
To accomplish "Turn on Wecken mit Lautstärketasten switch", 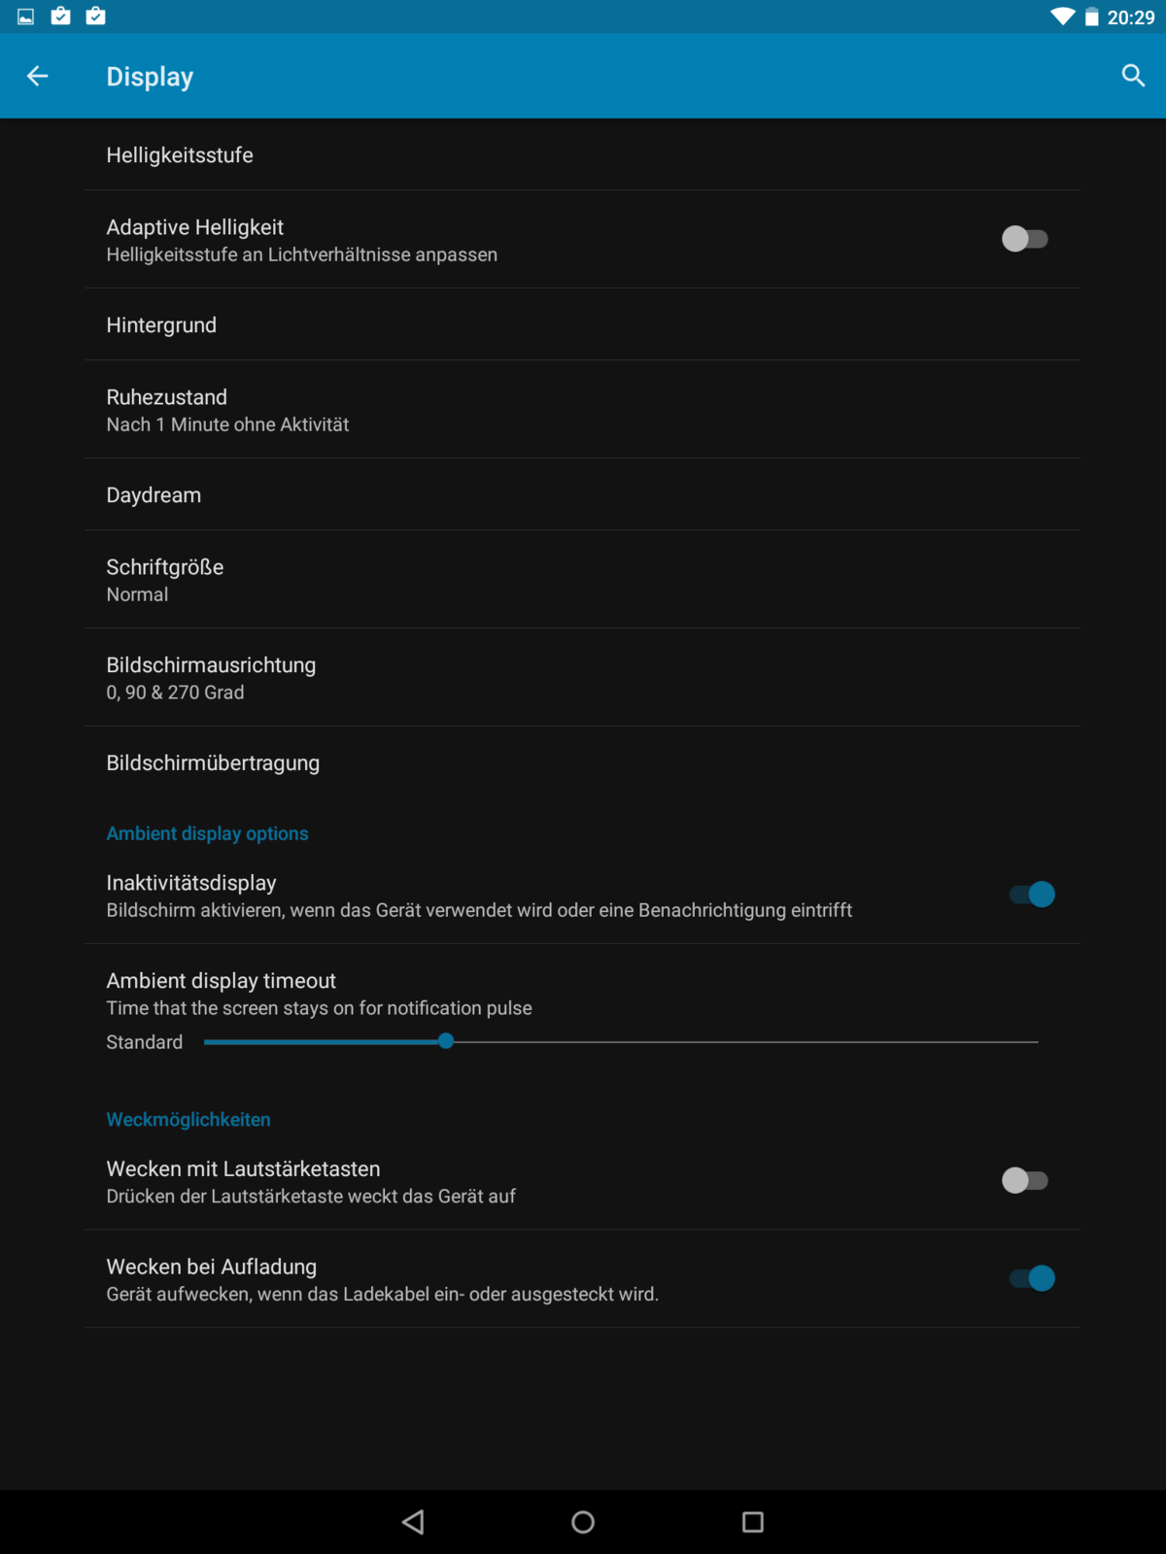I will 1025,1181.
